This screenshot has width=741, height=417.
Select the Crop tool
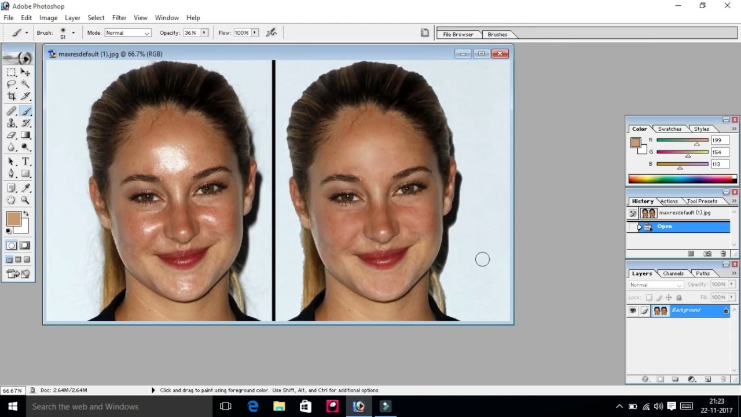12,97
